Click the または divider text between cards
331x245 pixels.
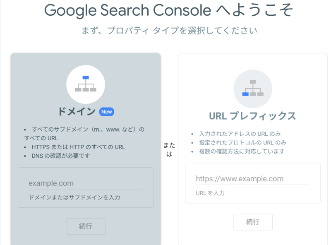coord(170,149)
